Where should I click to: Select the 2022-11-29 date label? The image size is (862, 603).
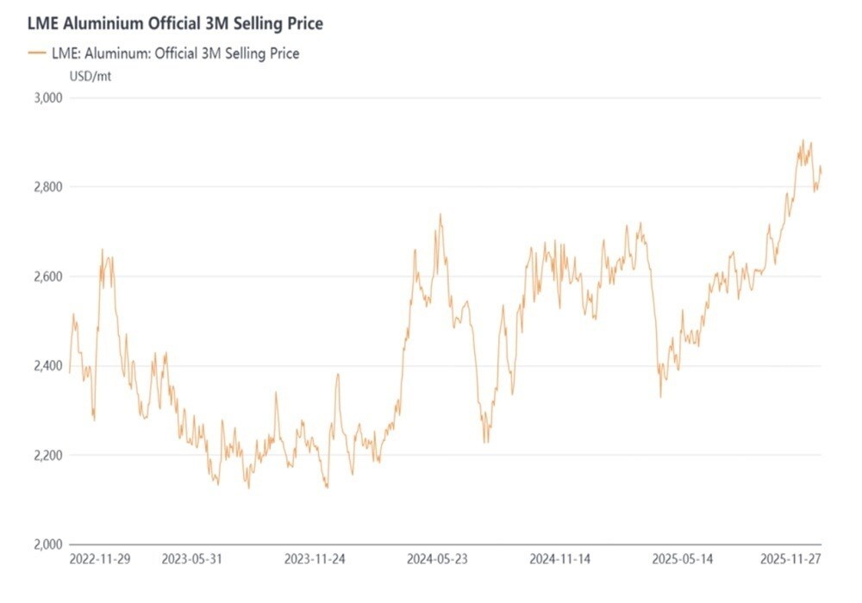[x=100, y=559]
